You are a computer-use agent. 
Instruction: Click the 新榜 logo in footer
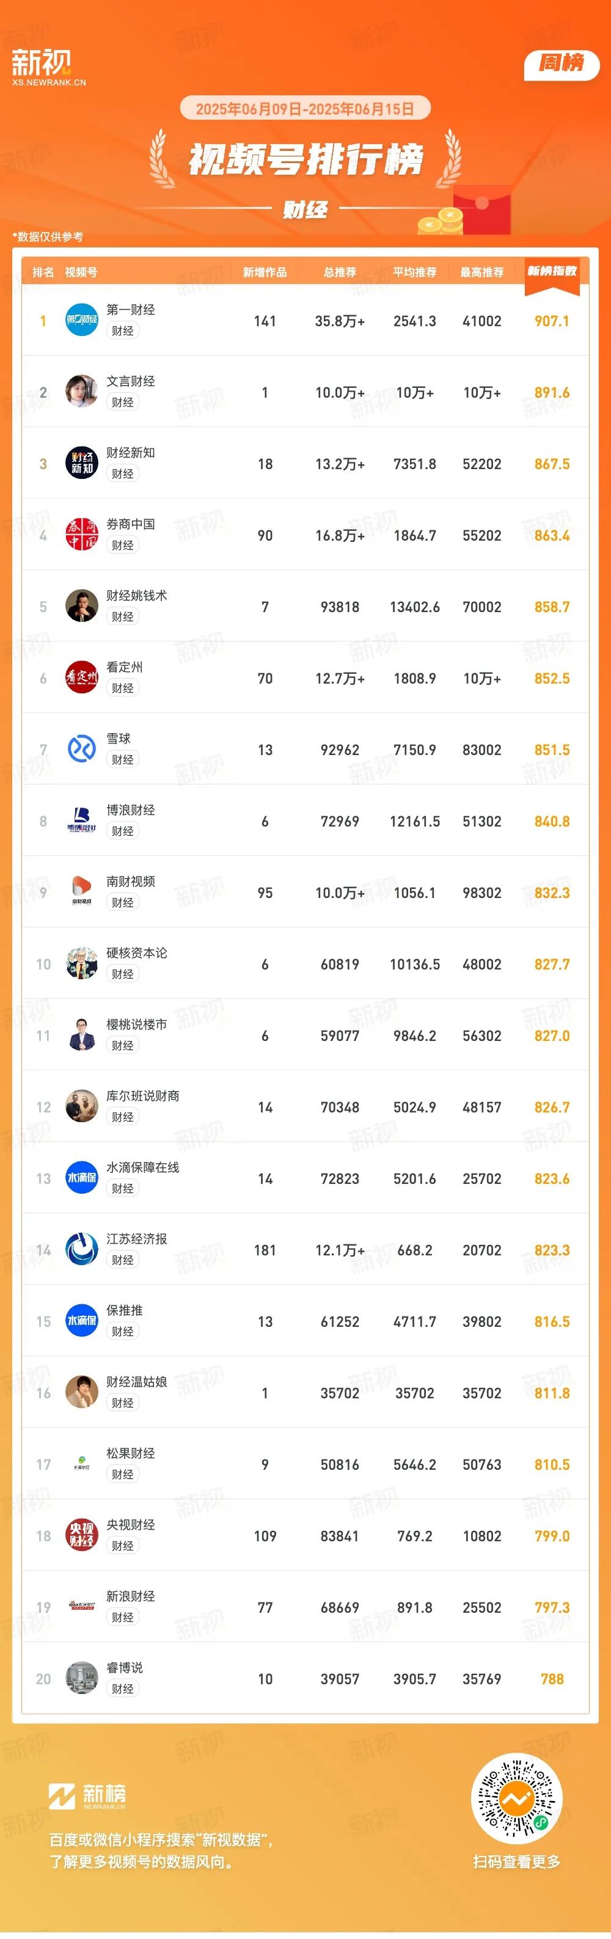tap(87, 1796)
